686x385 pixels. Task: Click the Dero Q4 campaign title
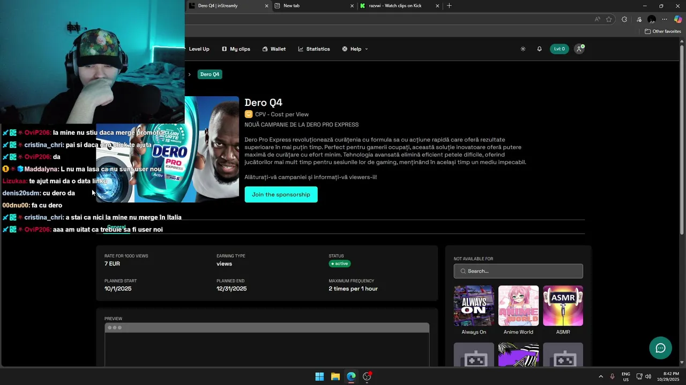click(x=263, y=103)
